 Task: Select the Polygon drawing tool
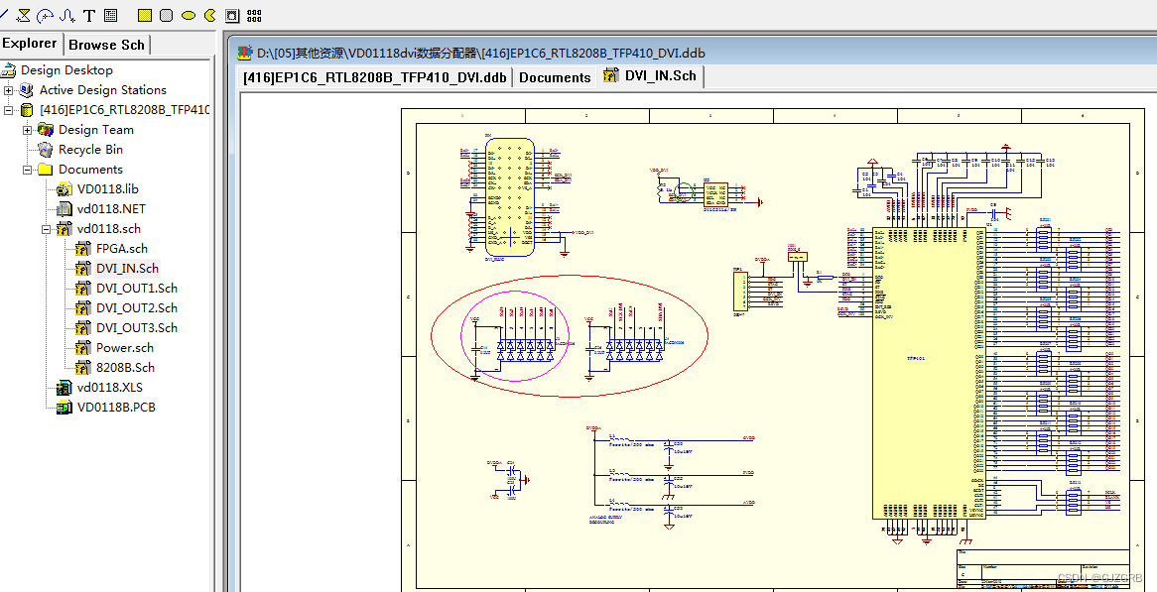coord(24,15)
